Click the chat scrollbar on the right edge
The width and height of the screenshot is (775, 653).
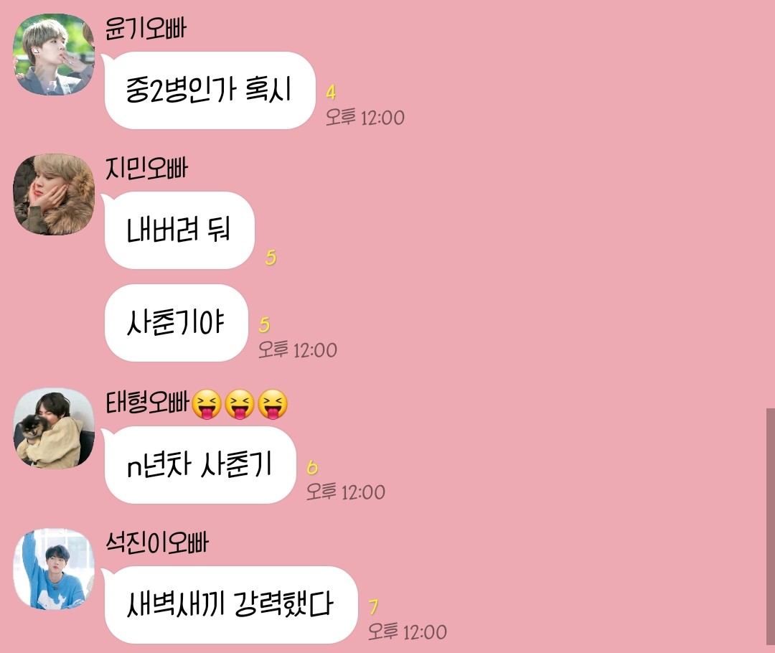coord(771,527)
